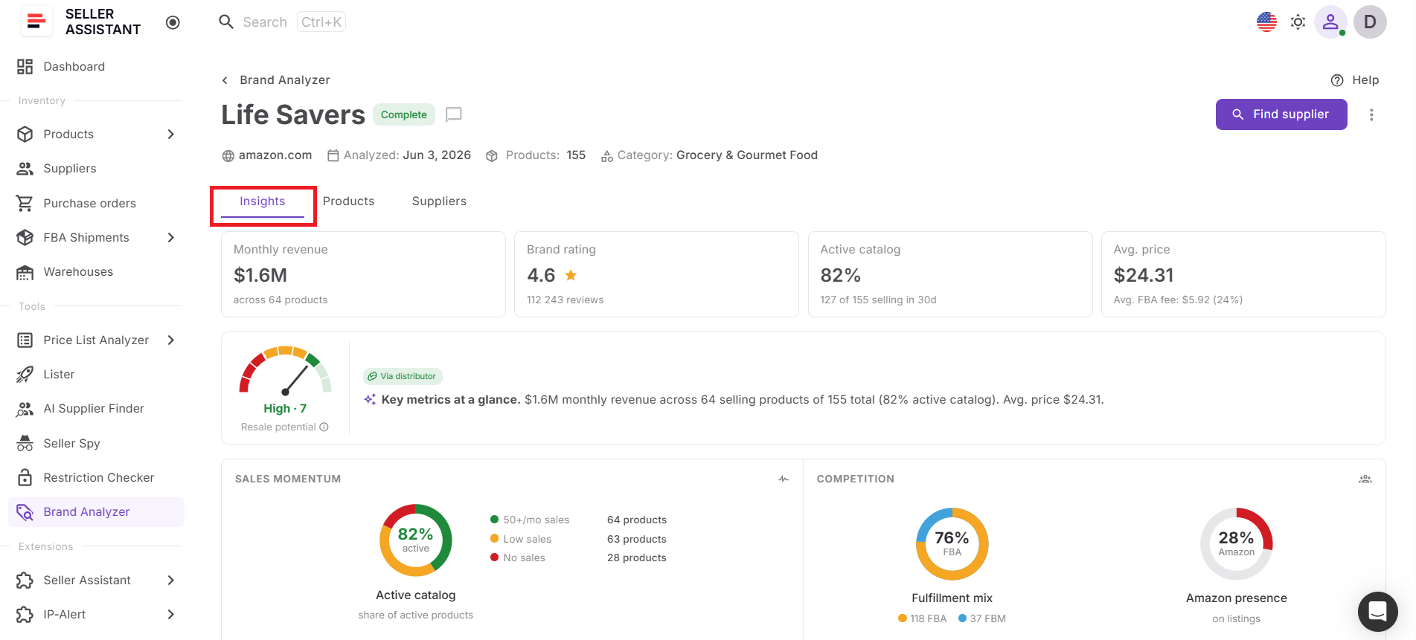Click the 76% FBA fulfillment donut
This screenshot has width=1416, height=640.
(952, 544)
